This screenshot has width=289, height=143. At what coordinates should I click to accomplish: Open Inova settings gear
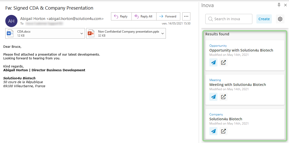tap(280, 19)
